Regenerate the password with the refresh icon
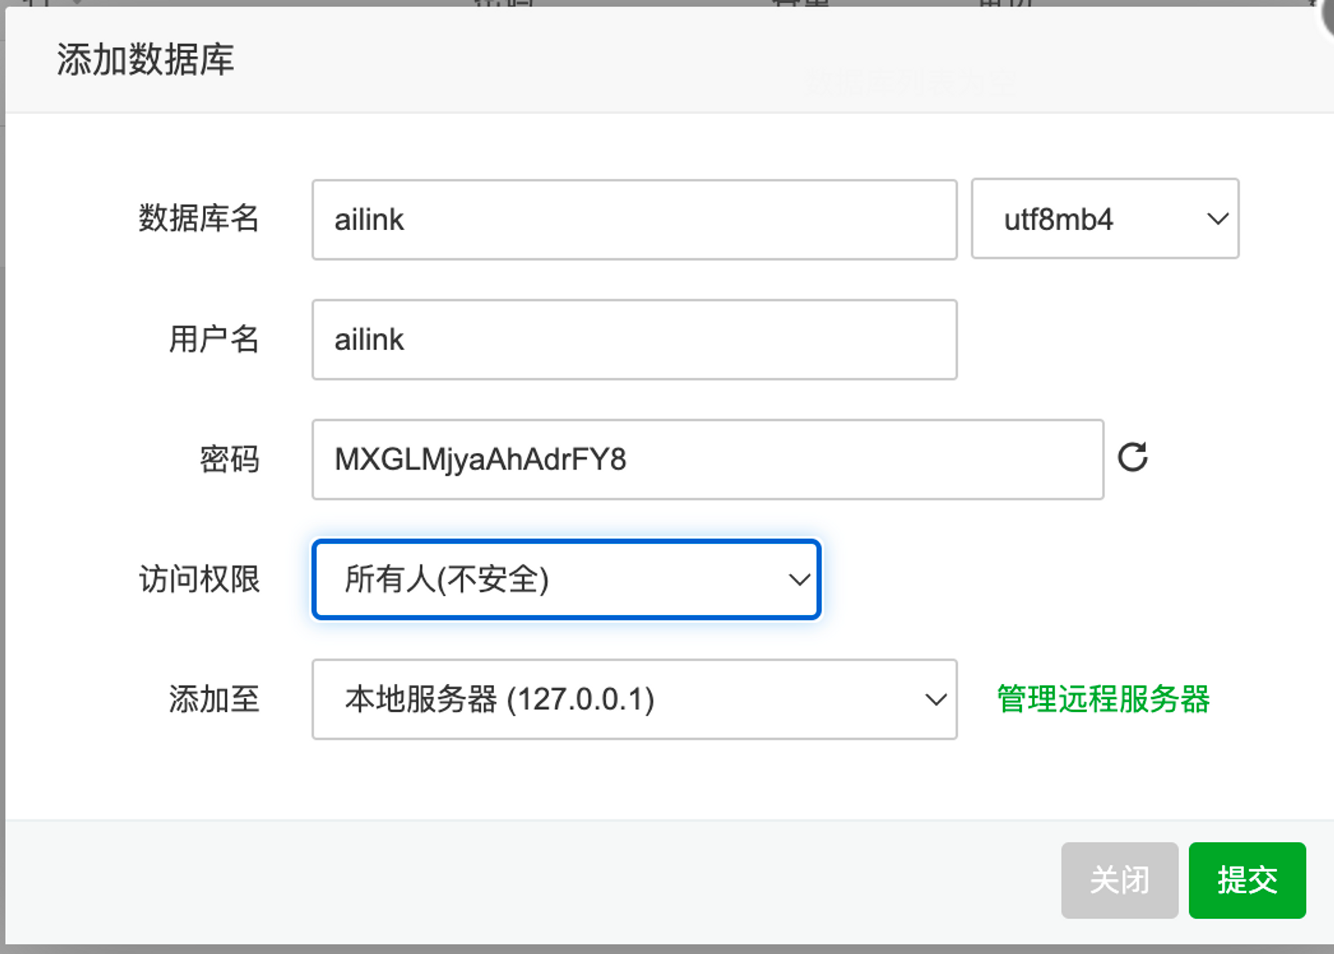 [1133, 458]
